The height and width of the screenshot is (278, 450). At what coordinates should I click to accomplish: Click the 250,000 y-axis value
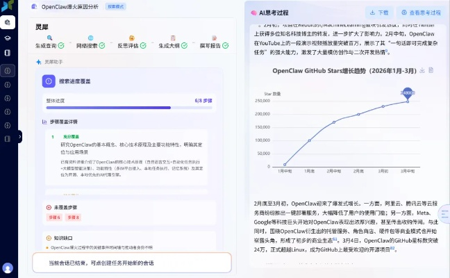262,101
